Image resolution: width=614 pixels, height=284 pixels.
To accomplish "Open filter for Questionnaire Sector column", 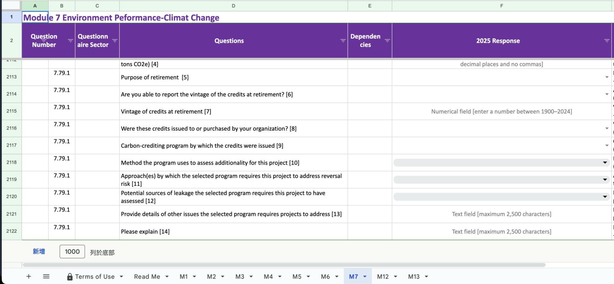I will click(115, 41).
